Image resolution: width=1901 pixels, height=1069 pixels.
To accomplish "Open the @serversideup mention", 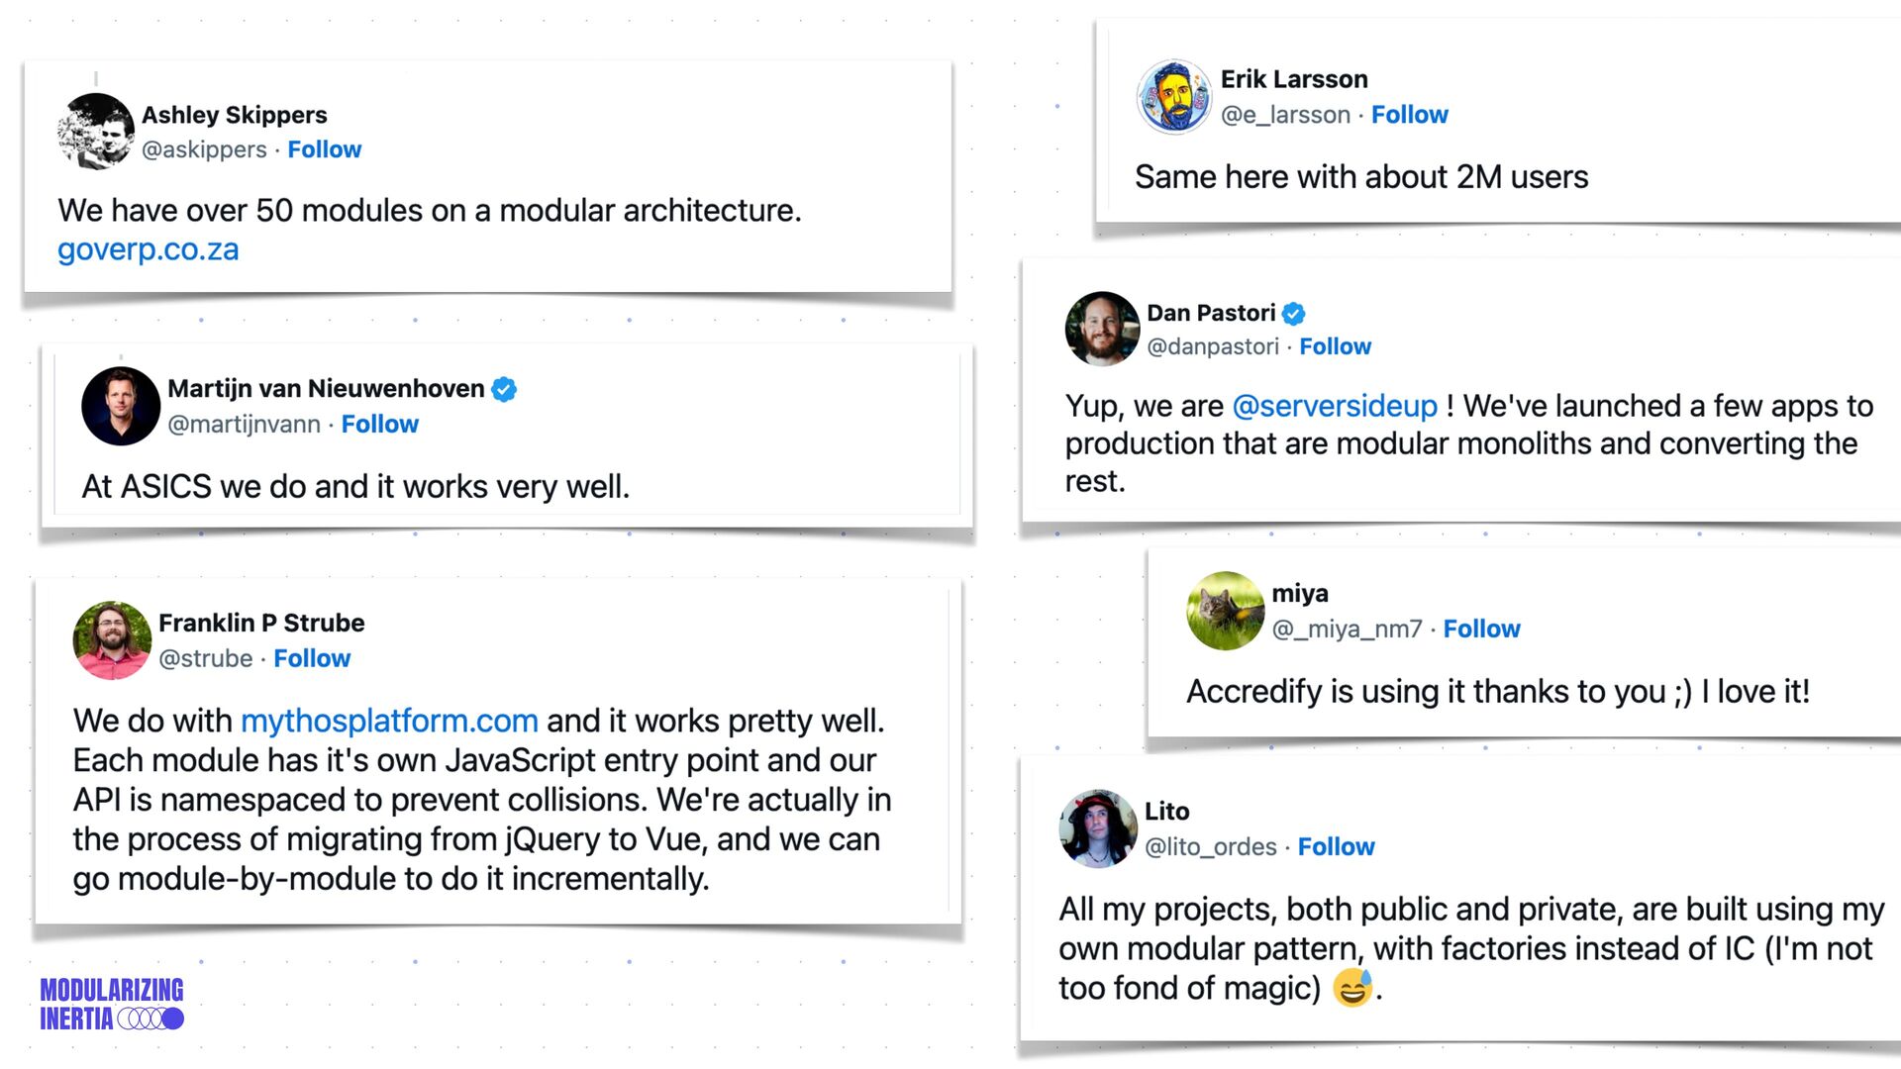I will 1334,406.
